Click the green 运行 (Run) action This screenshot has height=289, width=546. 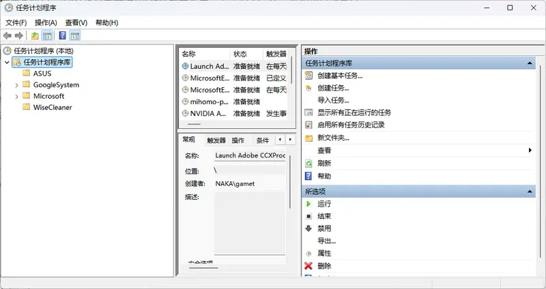324,204
